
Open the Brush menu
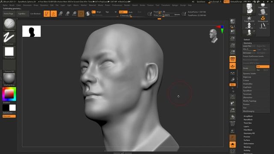click(12, 5)
